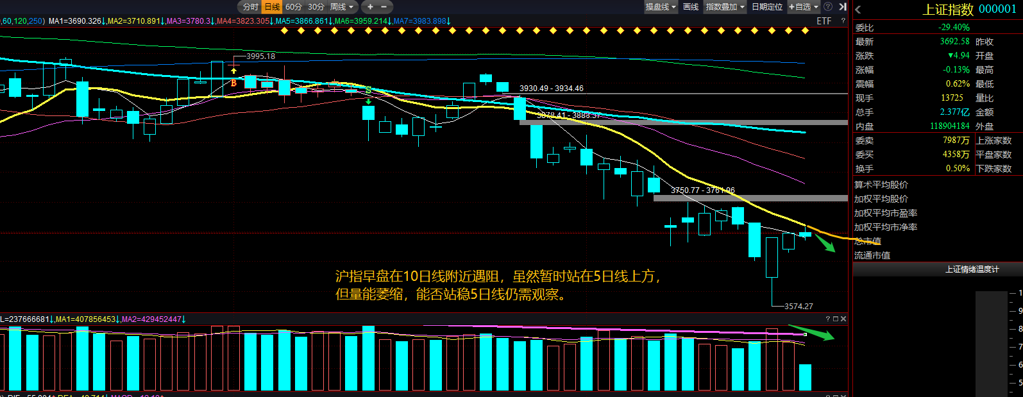Screen dimensions: 1023x397
Task: Click the question mark next to ETF
Action: (843, 21)
